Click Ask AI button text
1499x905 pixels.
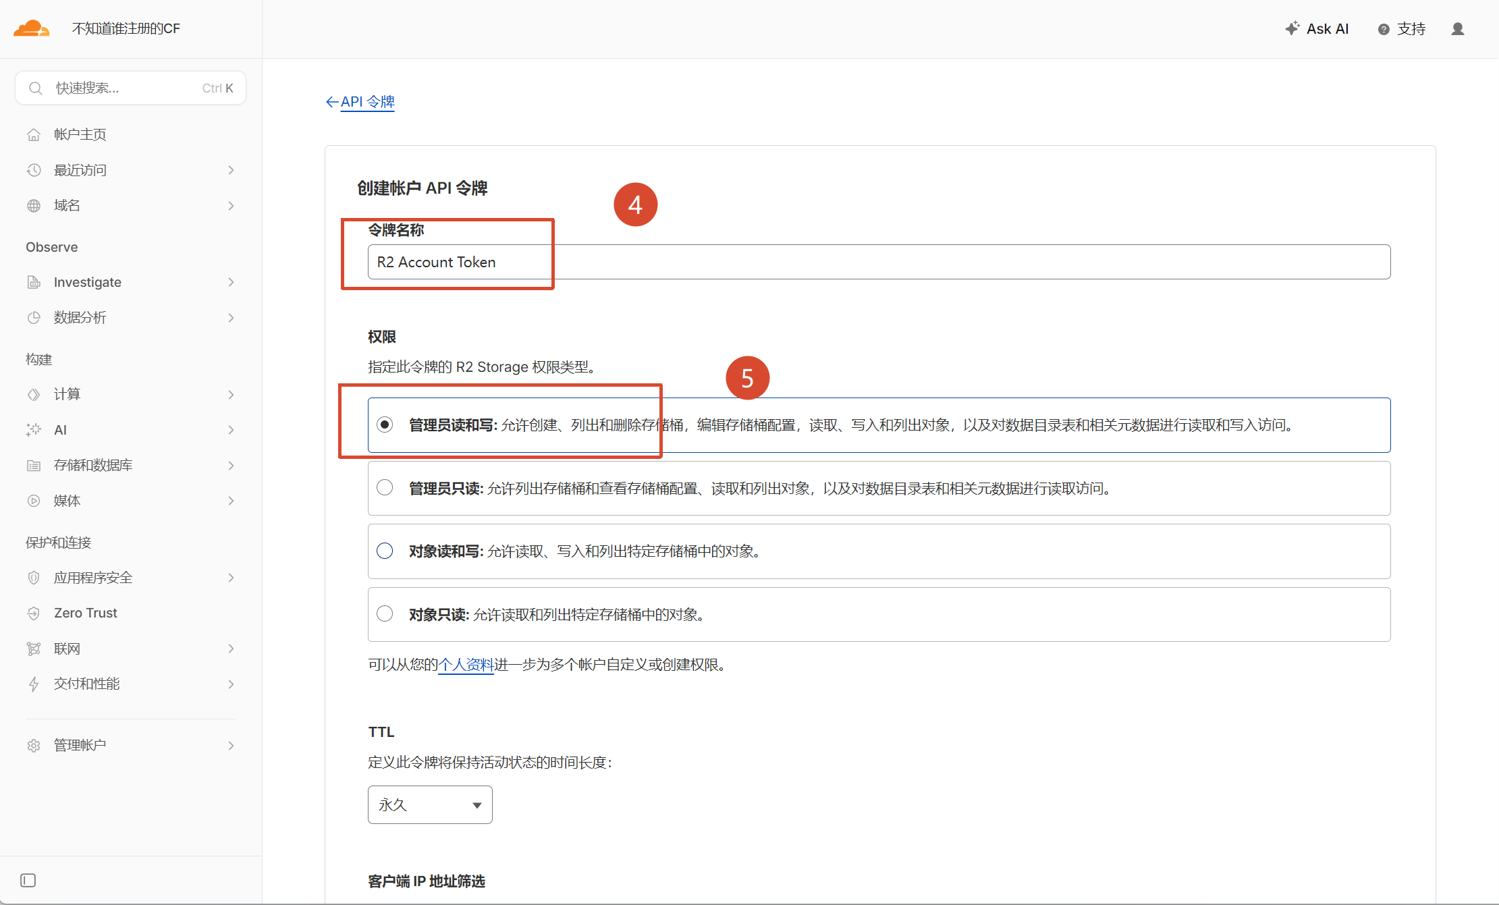pyautogui.click(x=1328, y=29)
